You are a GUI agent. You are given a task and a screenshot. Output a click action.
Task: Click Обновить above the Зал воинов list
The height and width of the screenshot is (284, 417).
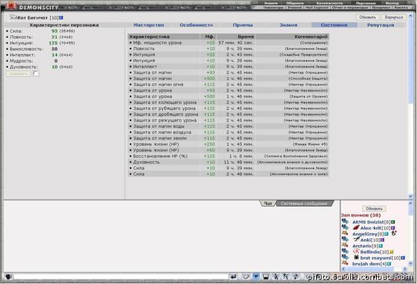374,208
